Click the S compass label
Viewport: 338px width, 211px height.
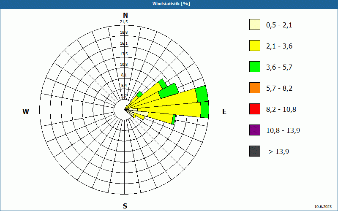(x=125, y=206)
